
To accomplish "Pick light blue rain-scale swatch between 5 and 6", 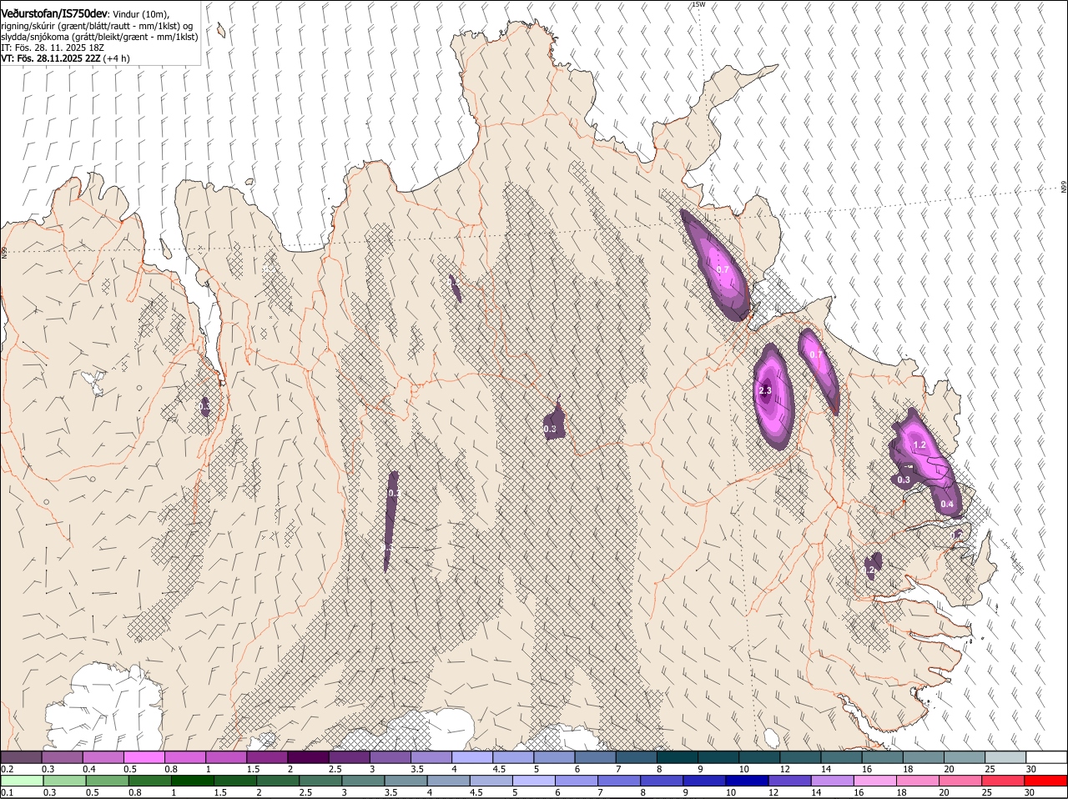I will click(534, 781).
